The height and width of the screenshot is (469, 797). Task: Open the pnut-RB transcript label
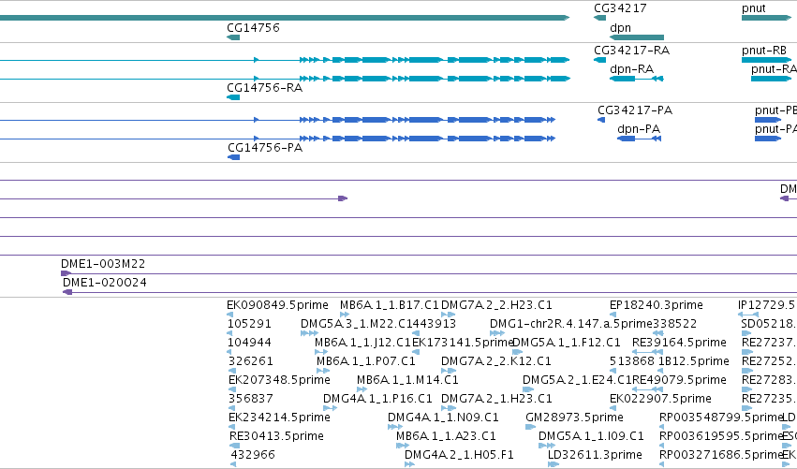764,51
